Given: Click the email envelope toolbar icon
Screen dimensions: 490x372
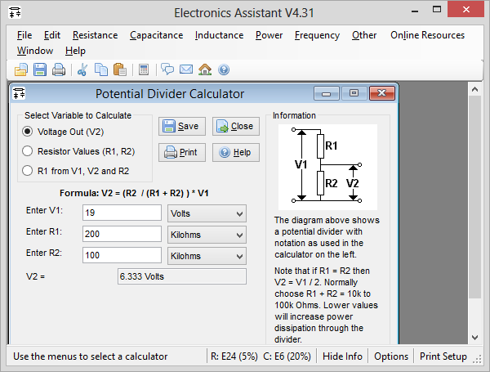Looking at the screenshot, I should [186, 69].
